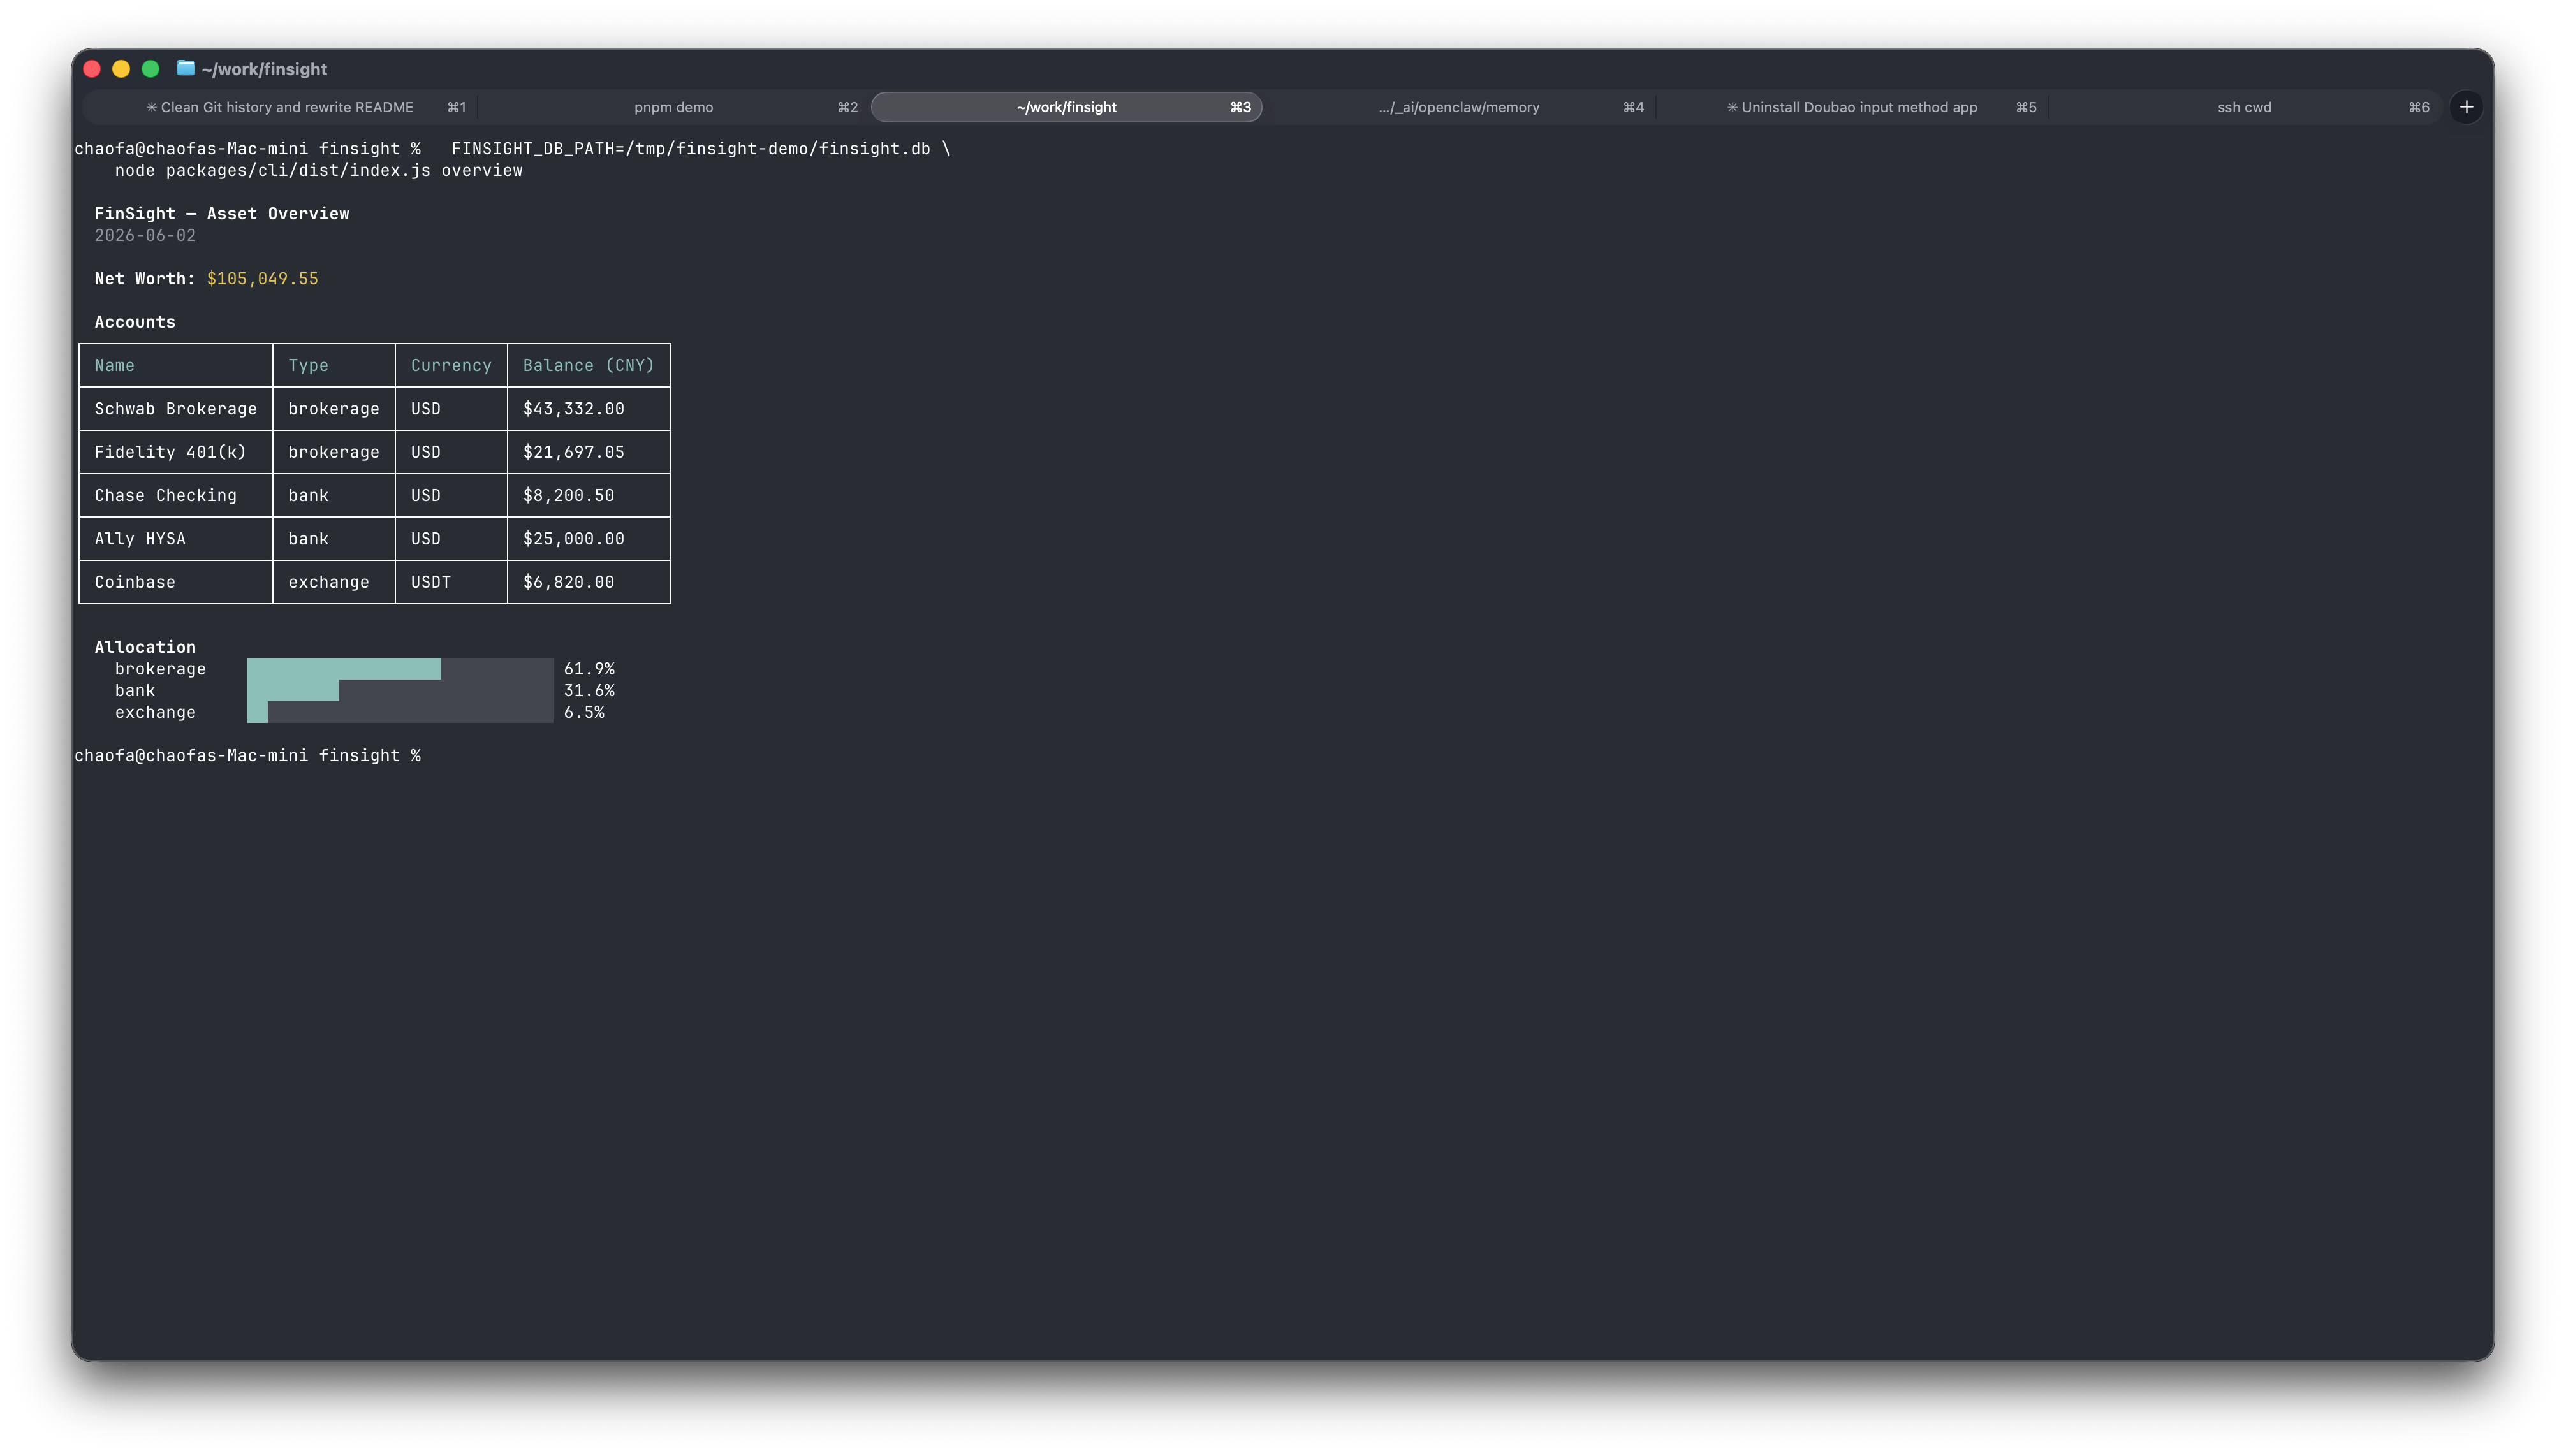The height and width of the screenshot is (1456, 2566).
Task: Click the Schwab Brokerage cell
Action: (x=176, y=409)
